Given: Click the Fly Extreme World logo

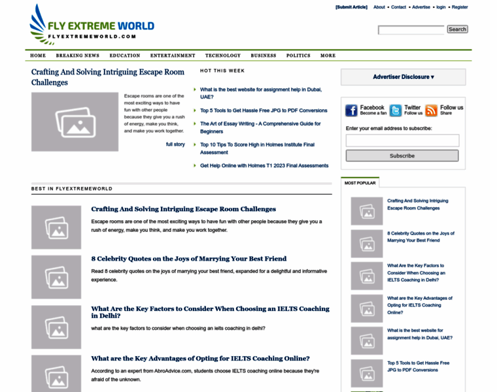Looking at the screenshot, I should (x=92, y=24).
